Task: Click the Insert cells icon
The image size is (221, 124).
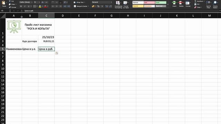Action: click(174, 3)
